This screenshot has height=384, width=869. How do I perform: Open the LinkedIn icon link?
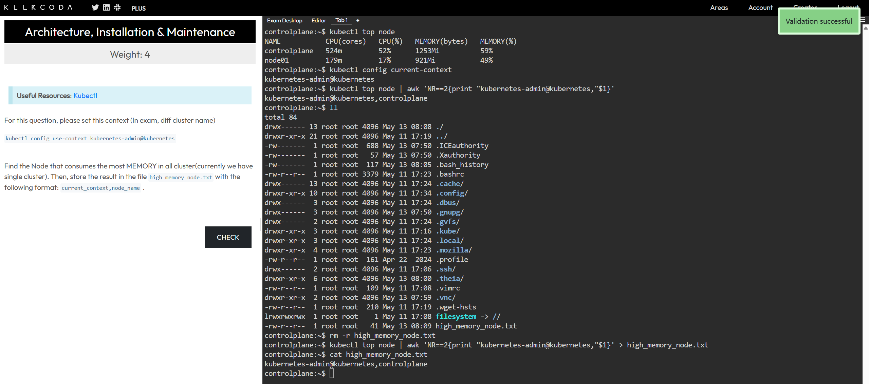pyautogui.click(x=106, y=7)
